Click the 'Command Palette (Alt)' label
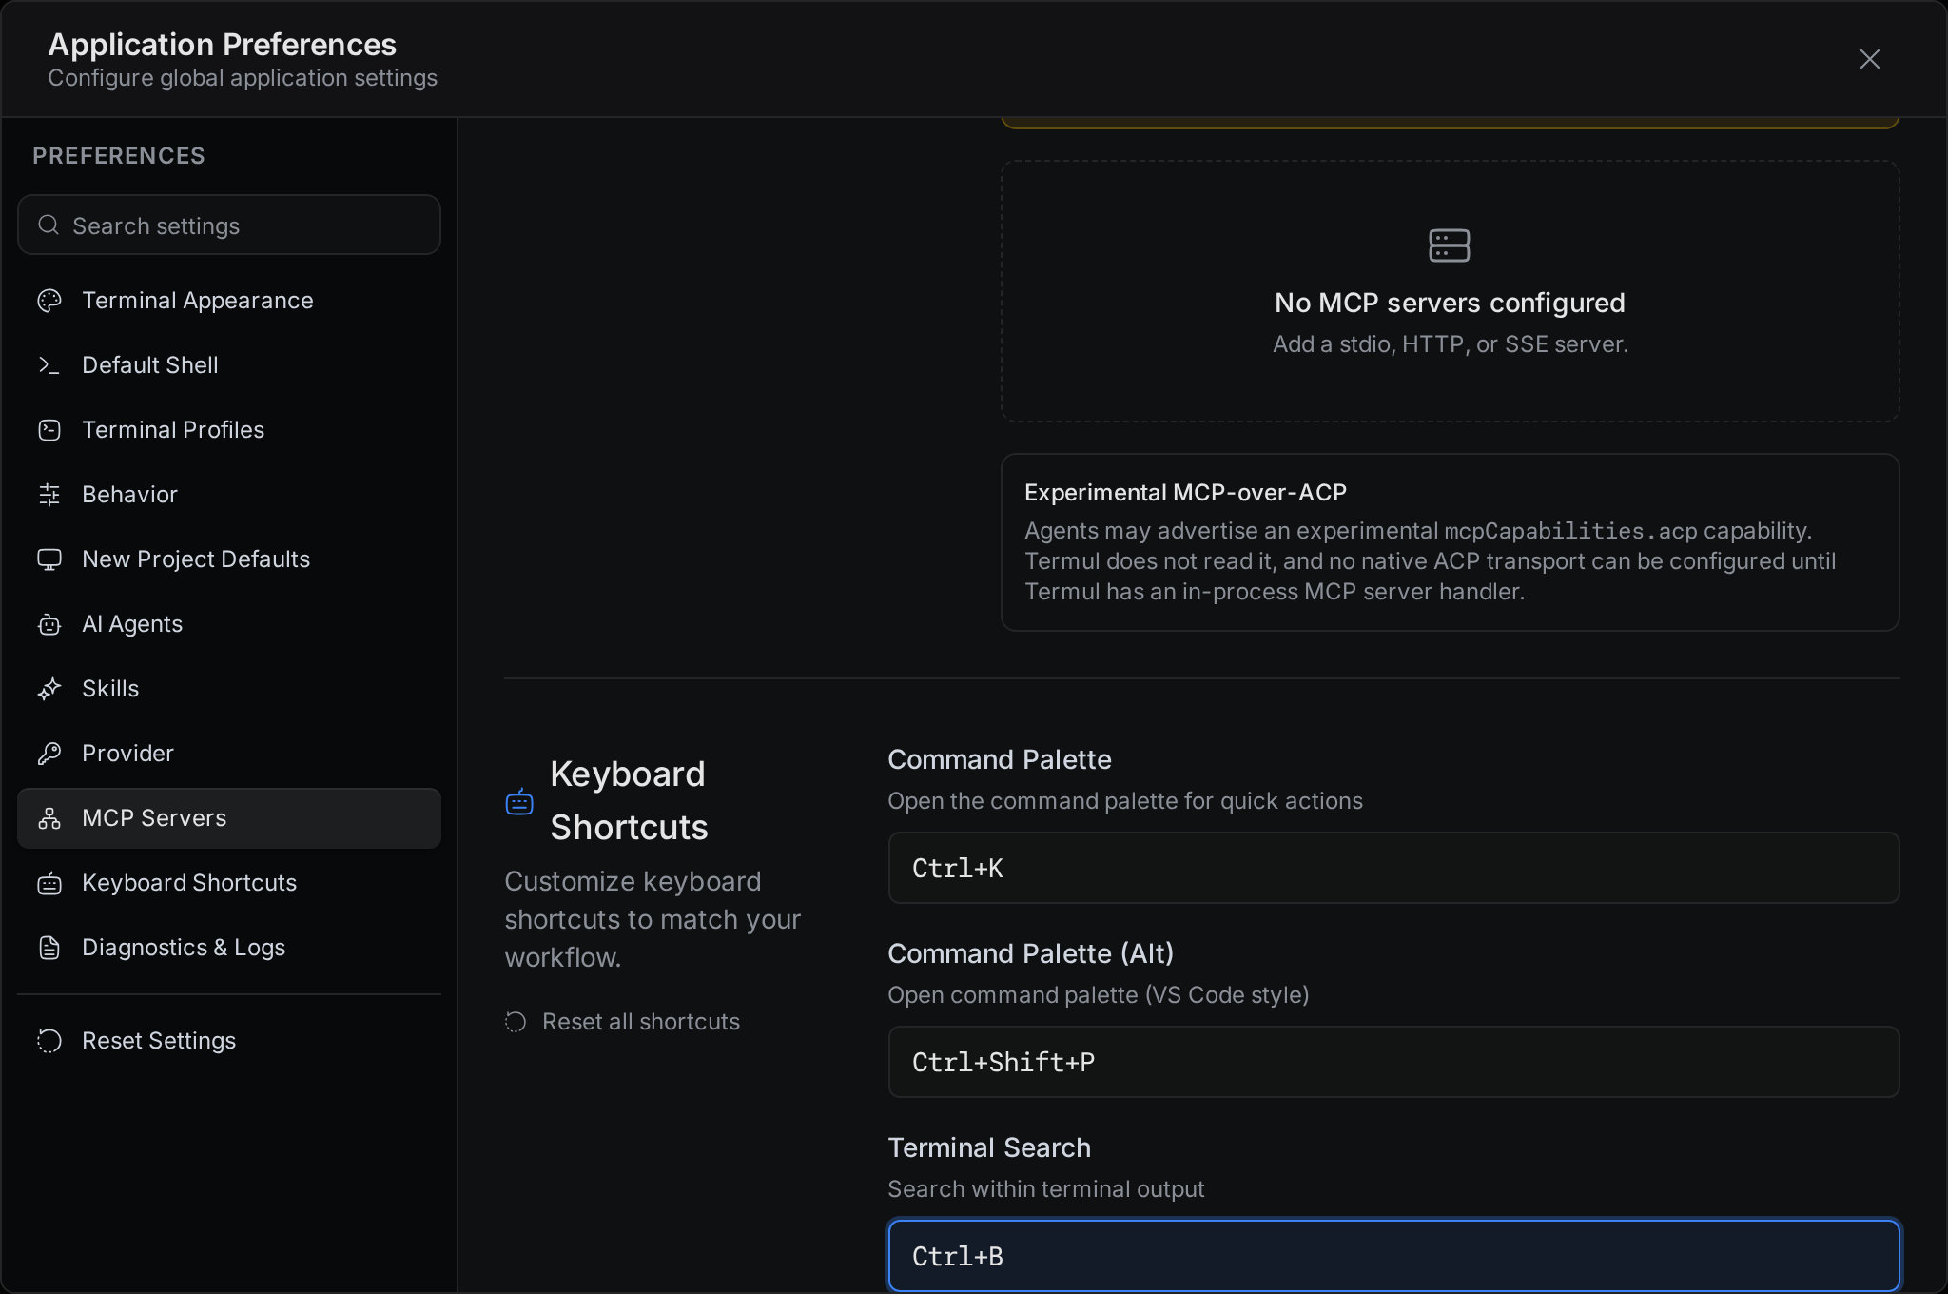This screenshot has width=1948, height=1294. point(1030,953)
